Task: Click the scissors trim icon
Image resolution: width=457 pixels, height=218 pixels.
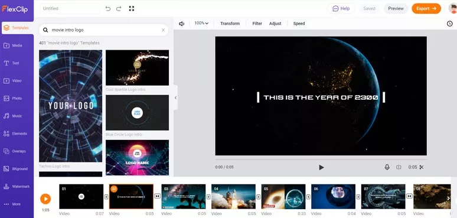Action: click(x=421, y=167)
